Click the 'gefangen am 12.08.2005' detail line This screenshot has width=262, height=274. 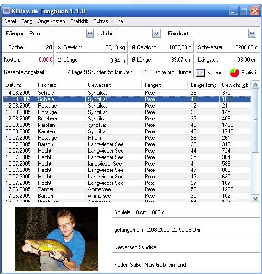pyautogui.click(x=157, y=230)
